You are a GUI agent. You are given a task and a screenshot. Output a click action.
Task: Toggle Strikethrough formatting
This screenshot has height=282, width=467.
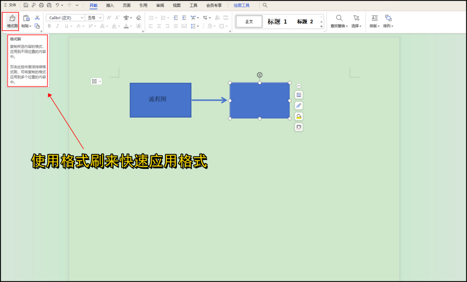(x=78, y=26)
